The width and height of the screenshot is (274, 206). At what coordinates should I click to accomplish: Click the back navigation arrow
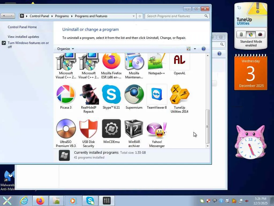click(x=4, y=16)
